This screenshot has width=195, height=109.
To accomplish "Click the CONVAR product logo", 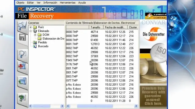I will click(156, 16).
